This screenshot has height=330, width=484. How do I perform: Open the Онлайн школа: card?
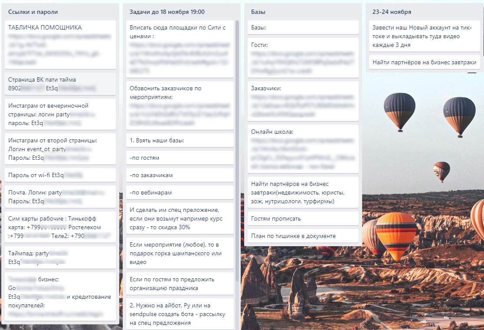click(303, 148)
